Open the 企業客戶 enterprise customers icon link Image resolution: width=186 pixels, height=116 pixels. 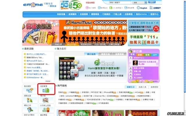pos(151,8)
